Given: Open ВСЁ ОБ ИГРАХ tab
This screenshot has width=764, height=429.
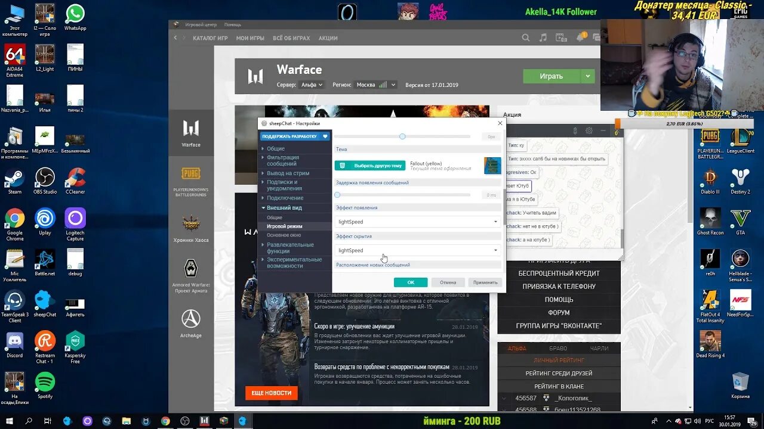Looking at the screenshot, I should coord(291,38).
